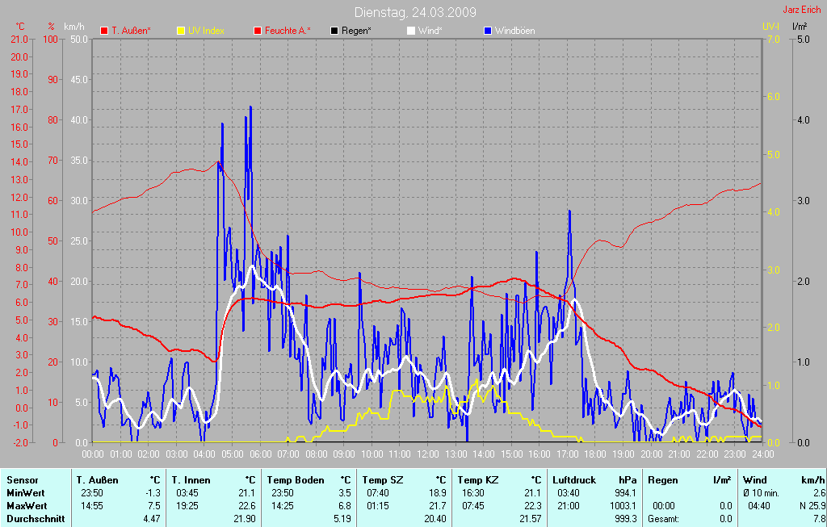827x527 pixels.
Task: Click the white Wind legend swatch
Action: (411, 31)
